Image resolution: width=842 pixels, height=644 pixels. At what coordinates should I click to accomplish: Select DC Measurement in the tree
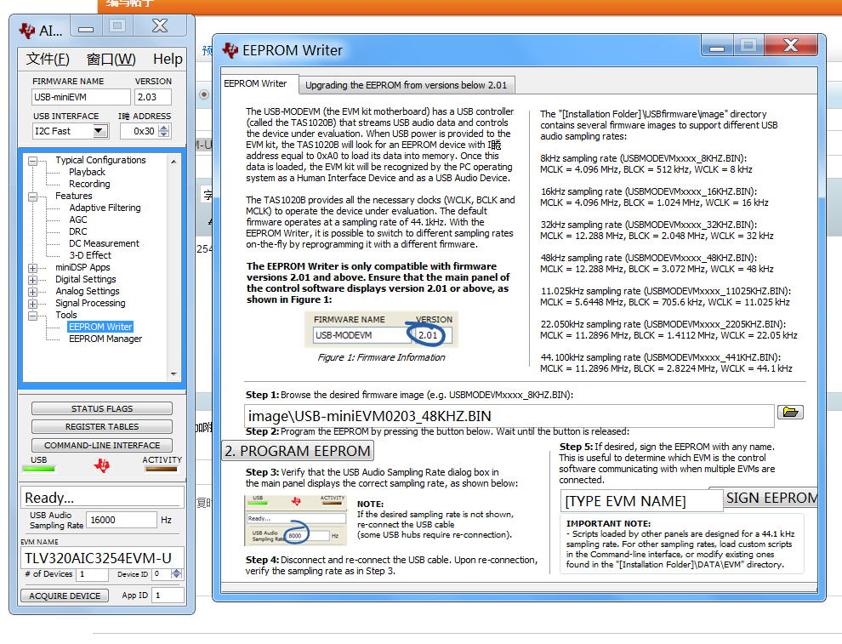104,243
